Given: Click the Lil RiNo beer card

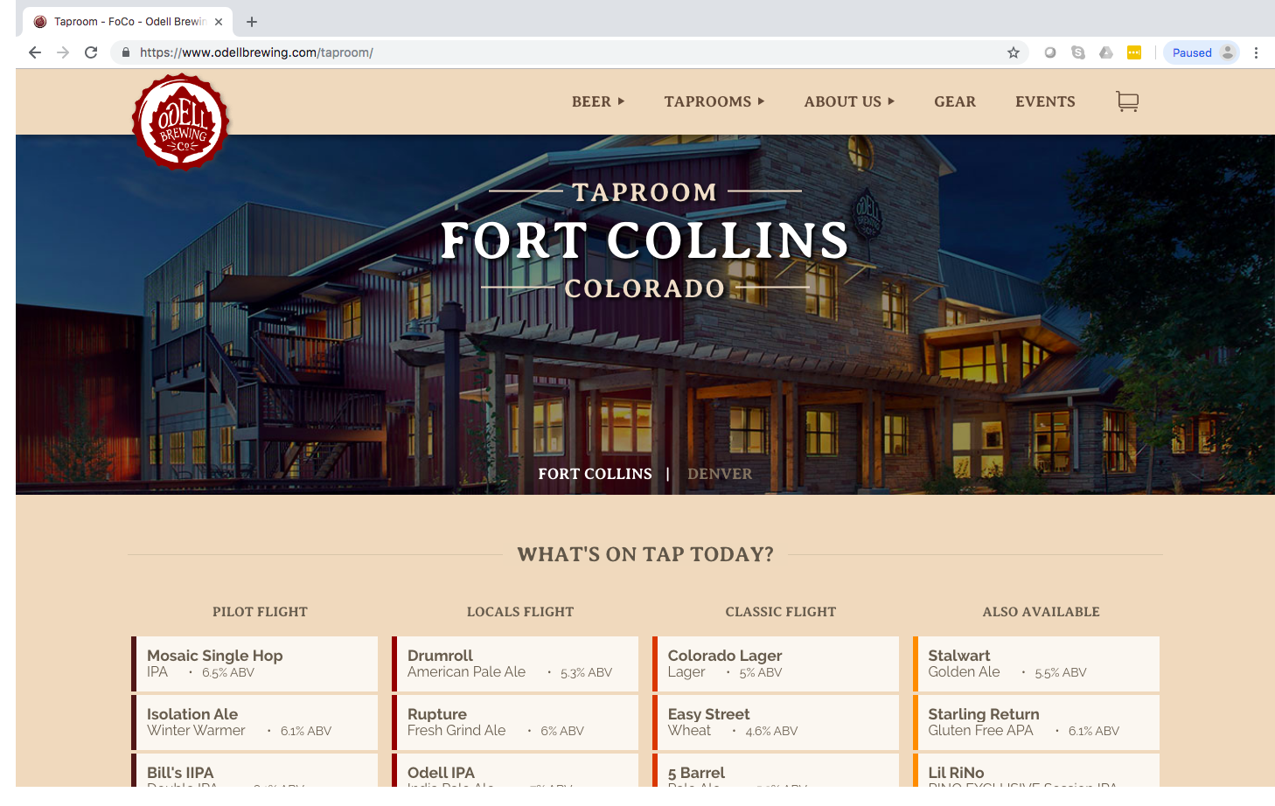Looking at the screenshot, I should (1036, 770).
